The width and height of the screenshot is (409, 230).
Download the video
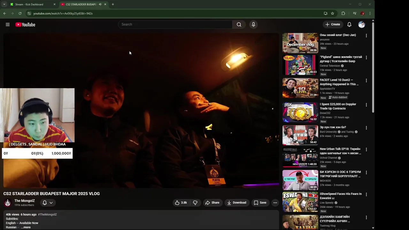pyautogui.click(x=237, y=203)
